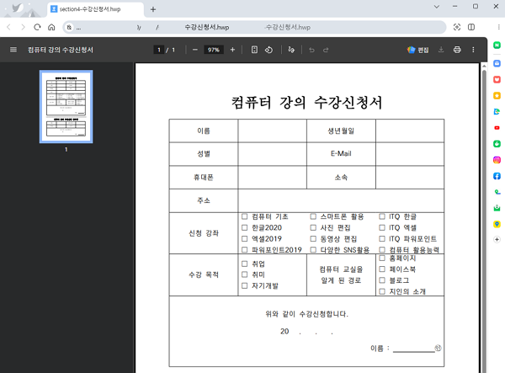
Task: Tick the ITQ 엑셀 checkbox
Action: [x=382, y=227]
